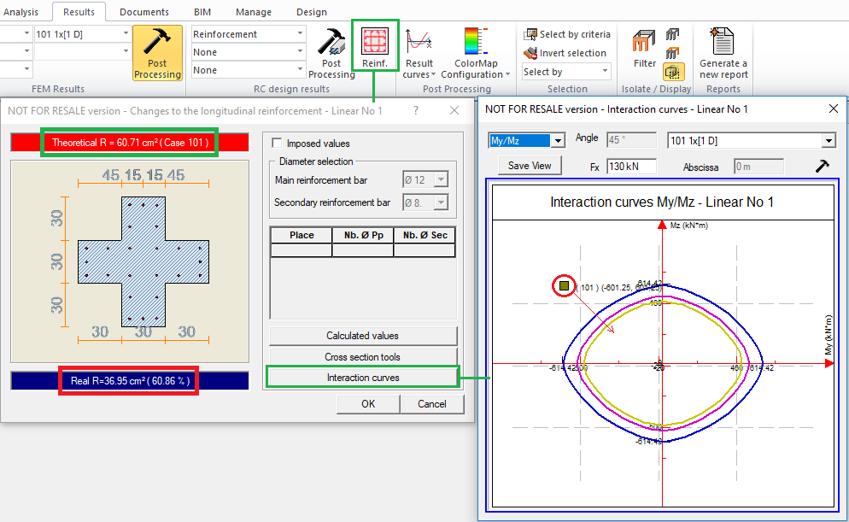Open FEM Results Post Processing hammer
The image size is (849, 522).
point(157,53)
